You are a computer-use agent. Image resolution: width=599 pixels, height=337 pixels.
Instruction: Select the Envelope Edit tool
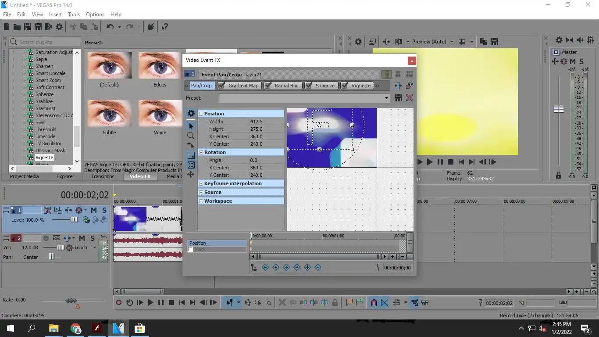pos(248,302)
